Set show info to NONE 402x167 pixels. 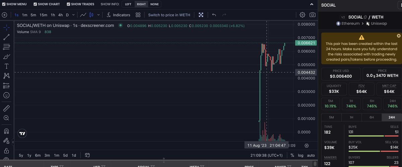click(x=154, y=4)
